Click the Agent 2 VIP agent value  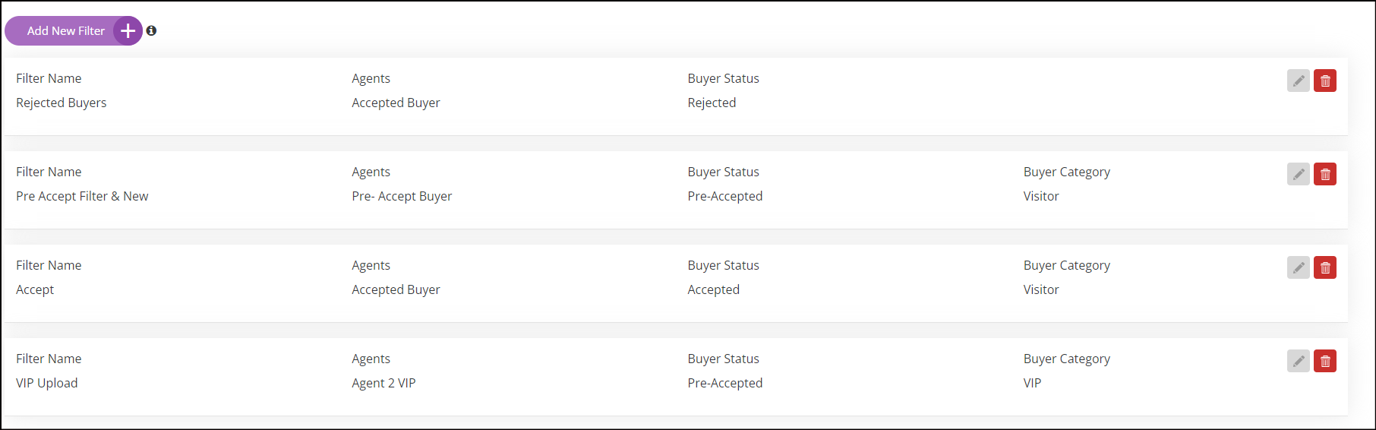pos(383,383)
